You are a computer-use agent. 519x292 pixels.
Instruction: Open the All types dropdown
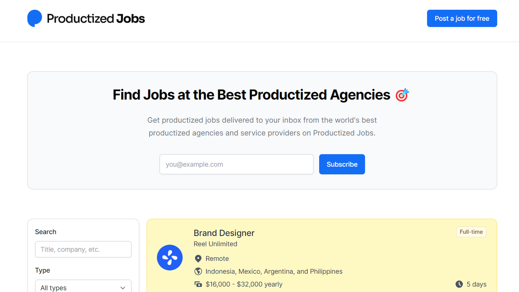pyautogui.click(x=83, y=286)
